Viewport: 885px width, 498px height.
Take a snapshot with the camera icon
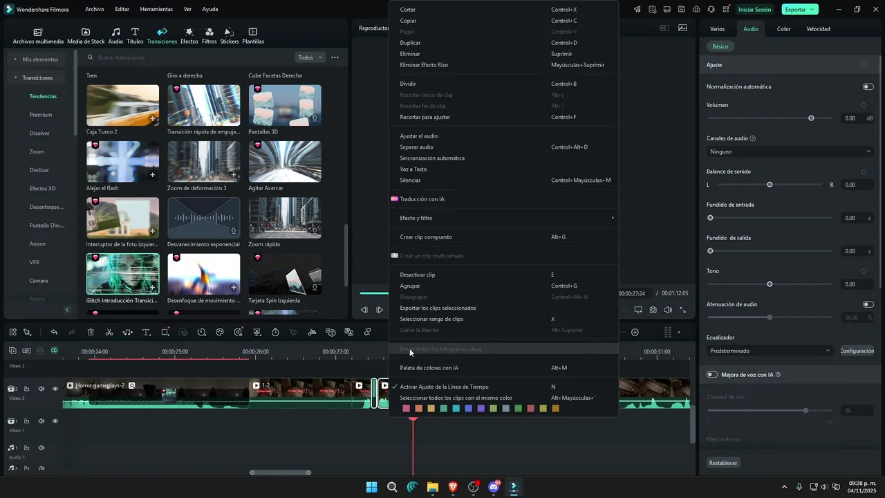653,310
